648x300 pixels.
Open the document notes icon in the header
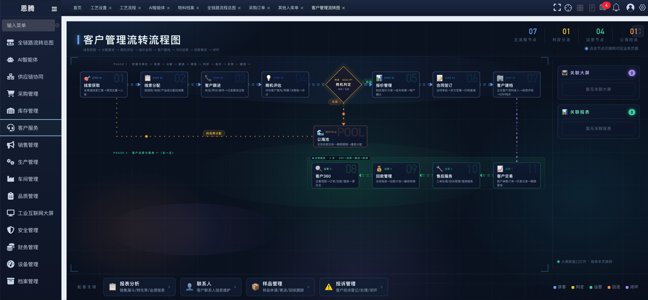click(x=592, y=8)
